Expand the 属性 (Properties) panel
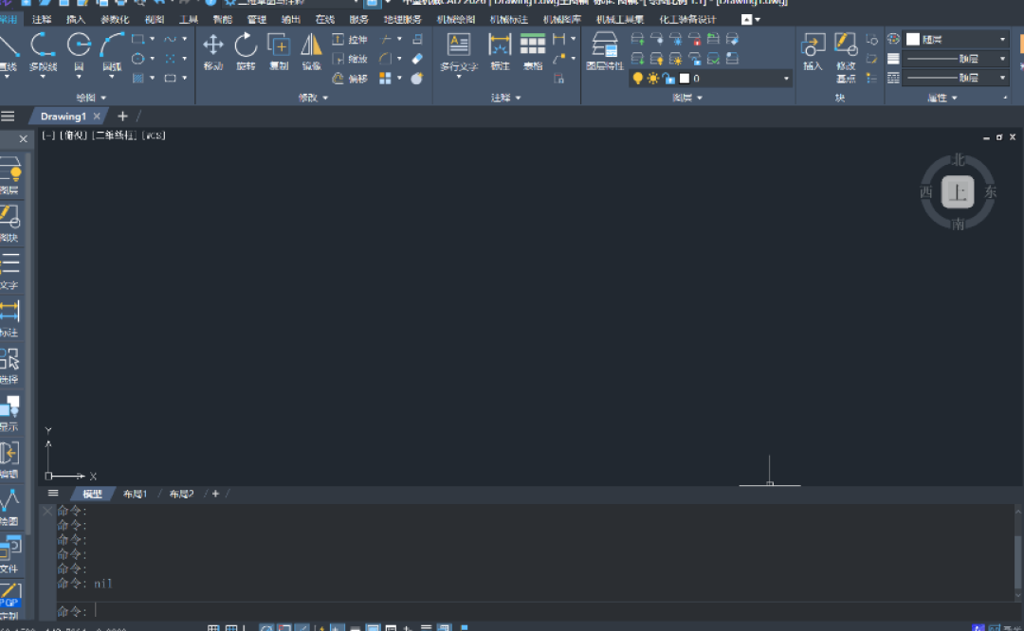Image resolution: width=1024 pixels, height=631 pixels. pos(942,98)
